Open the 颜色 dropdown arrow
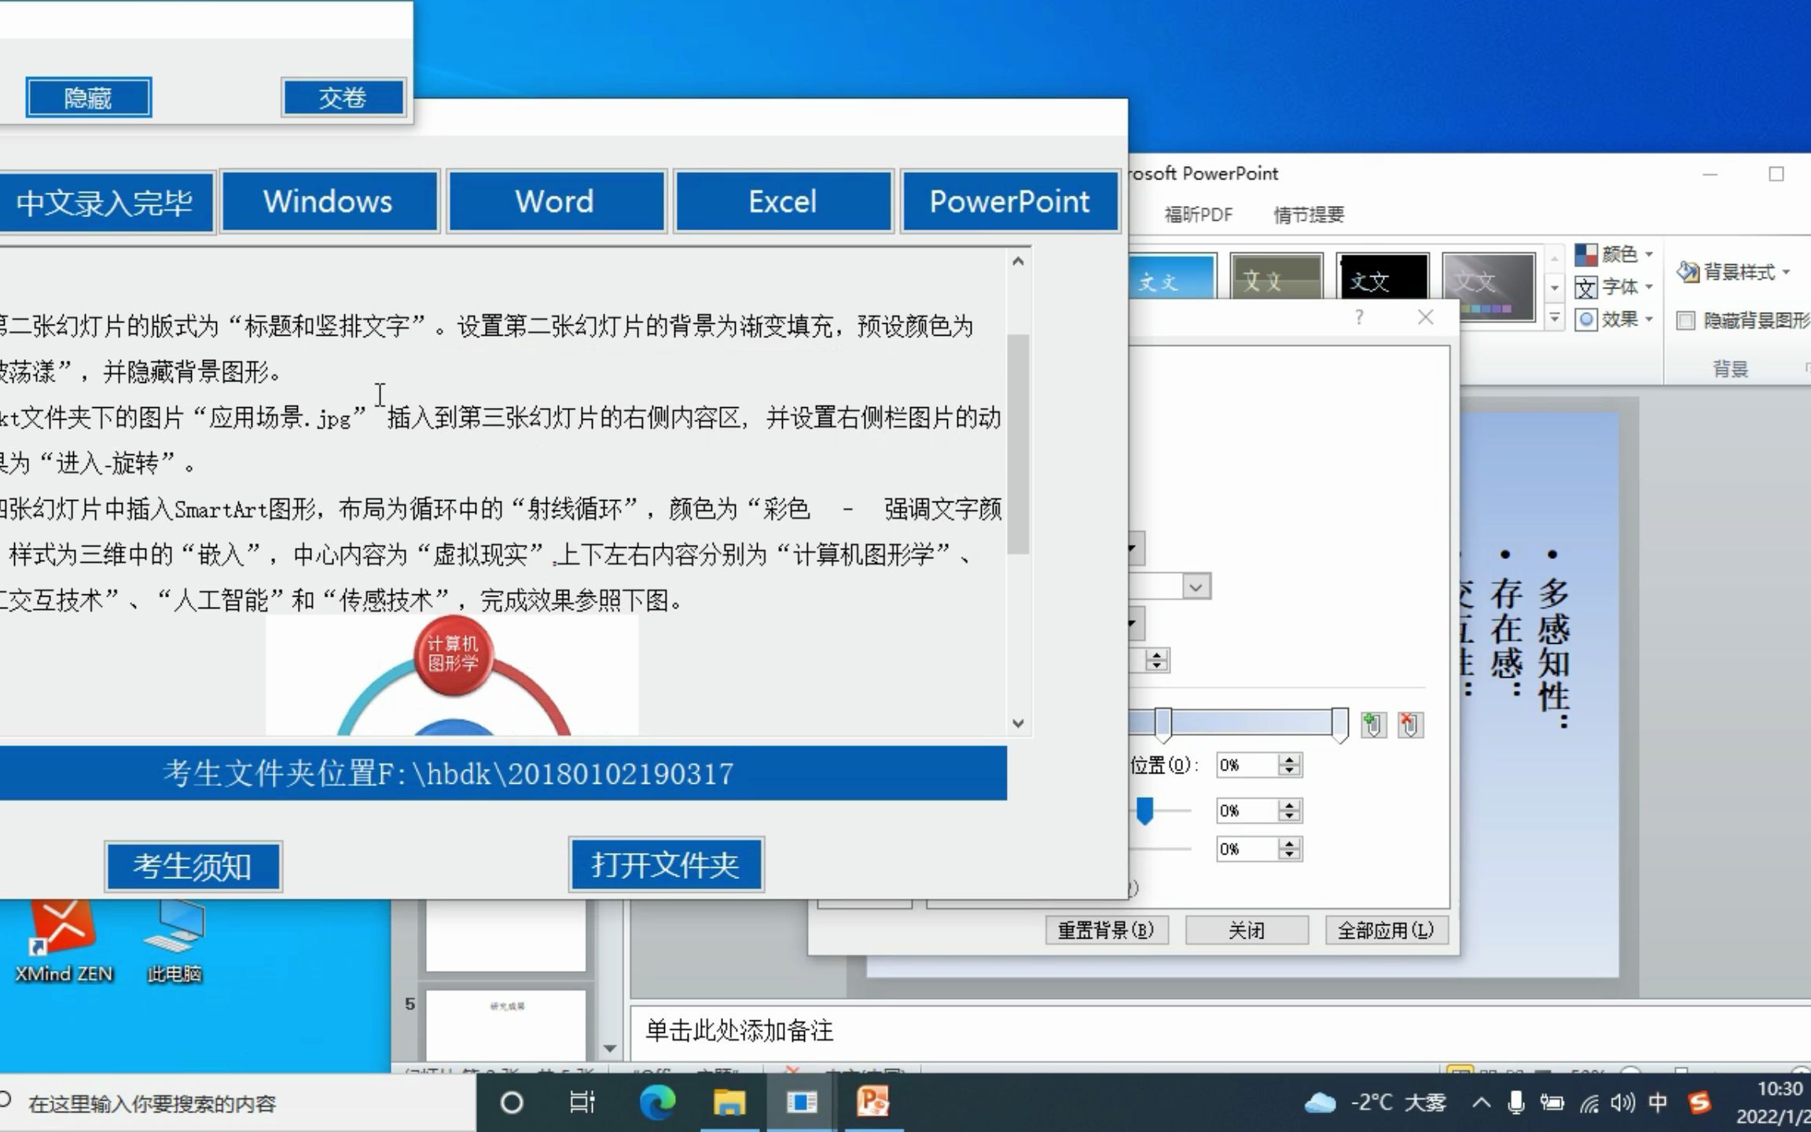 coord(1649,254)
